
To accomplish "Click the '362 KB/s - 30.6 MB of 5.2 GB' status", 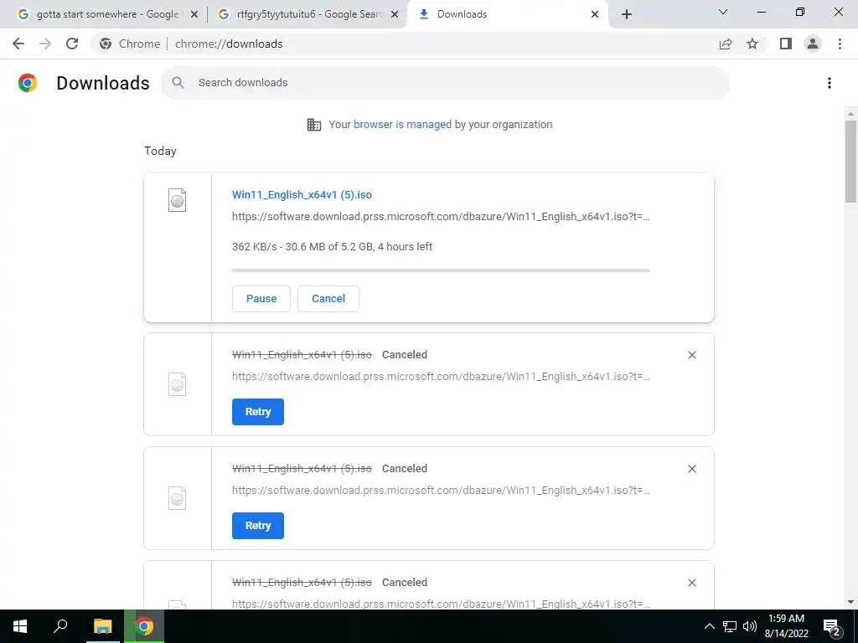I will pos(332,247).
